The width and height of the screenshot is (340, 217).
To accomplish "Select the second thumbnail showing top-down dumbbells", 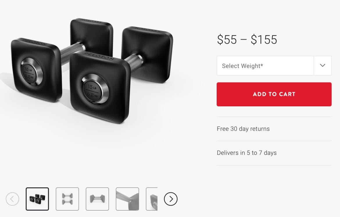I will pos(67,199).
